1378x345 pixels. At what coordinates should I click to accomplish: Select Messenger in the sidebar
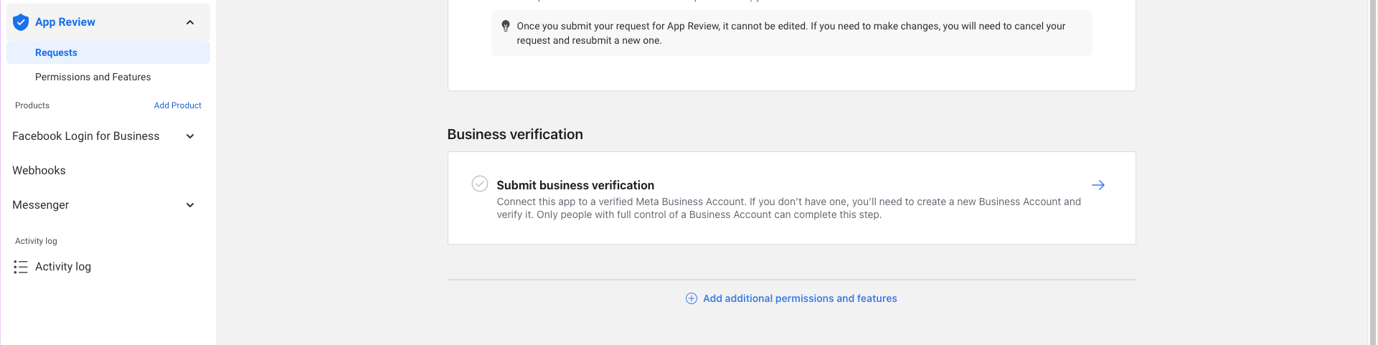pyautogui.click(x=41, y=205)
